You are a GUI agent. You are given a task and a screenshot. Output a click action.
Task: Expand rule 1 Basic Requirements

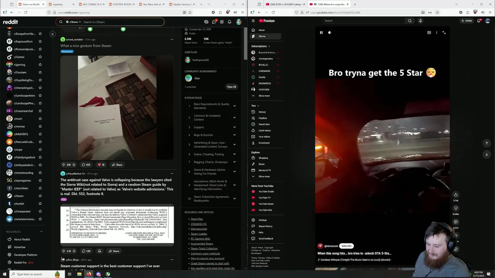234,106
